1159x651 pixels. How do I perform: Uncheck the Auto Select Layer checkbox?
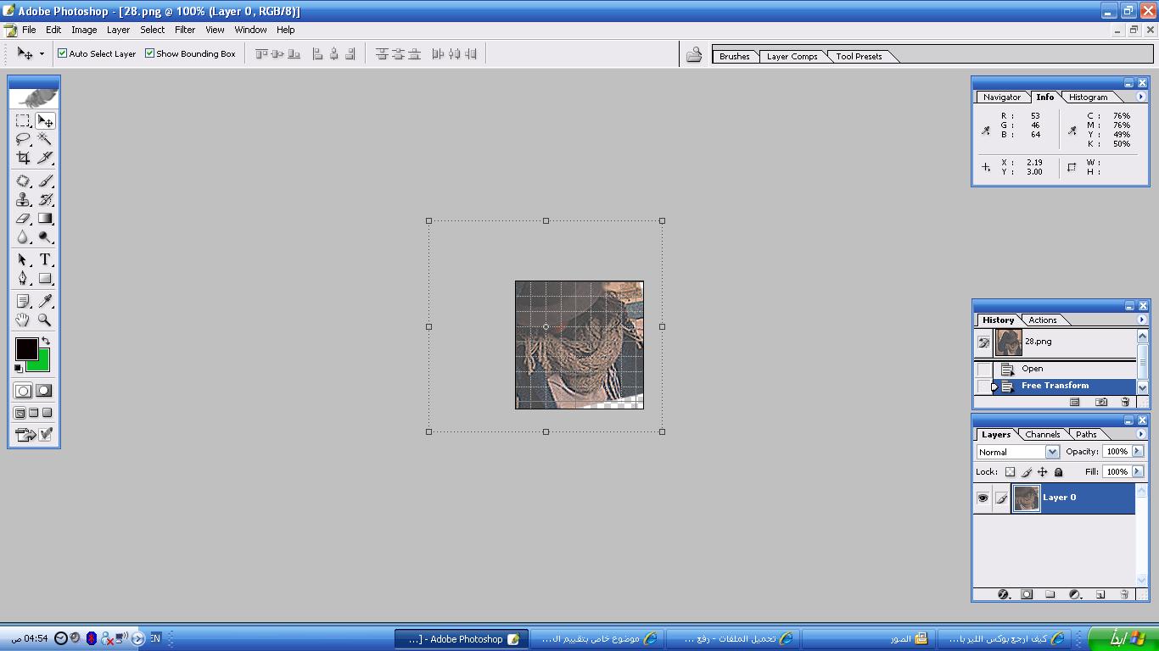pyautogui.click(x=63, y=53)
